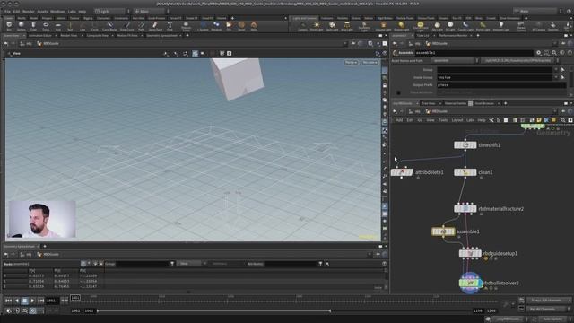The width and height of the screenshot is (574, 323).
Task: Open the Persp camera viewport dropdown
Action: 351,63
